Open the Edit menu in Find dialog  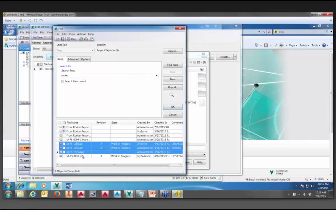point(64,34)
